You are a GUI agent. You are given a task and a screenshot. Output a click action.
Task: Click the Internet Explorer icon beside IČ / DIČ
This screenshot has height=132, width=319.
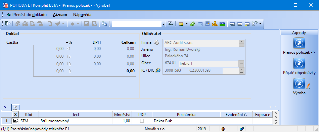coord(158,70)
